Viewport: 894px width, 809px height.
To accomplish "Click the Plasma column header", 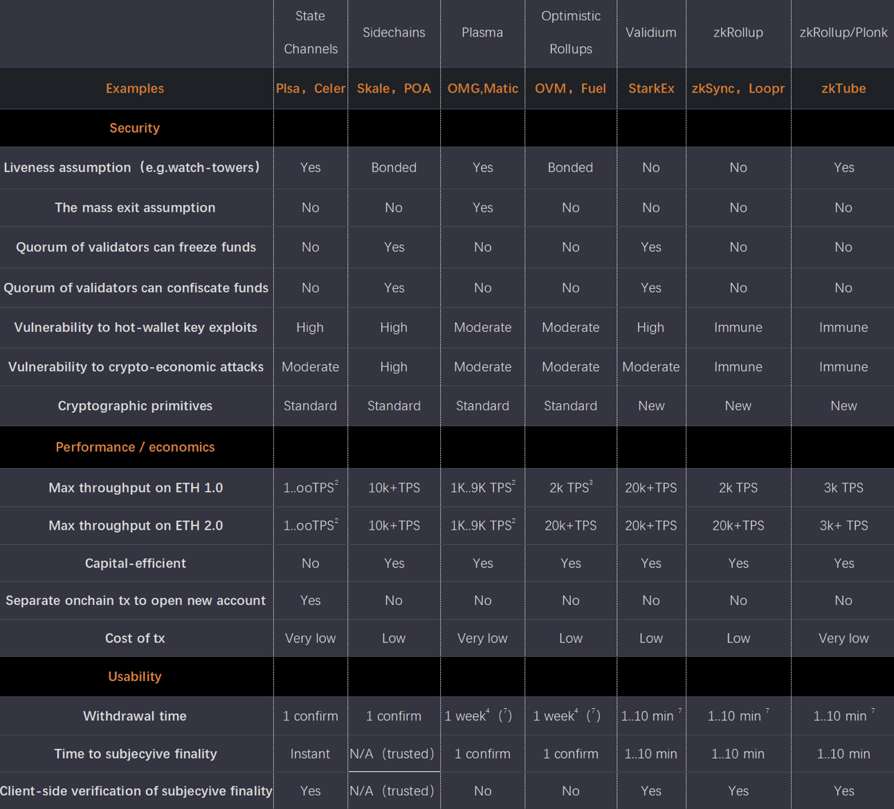I will coord(482,32).
